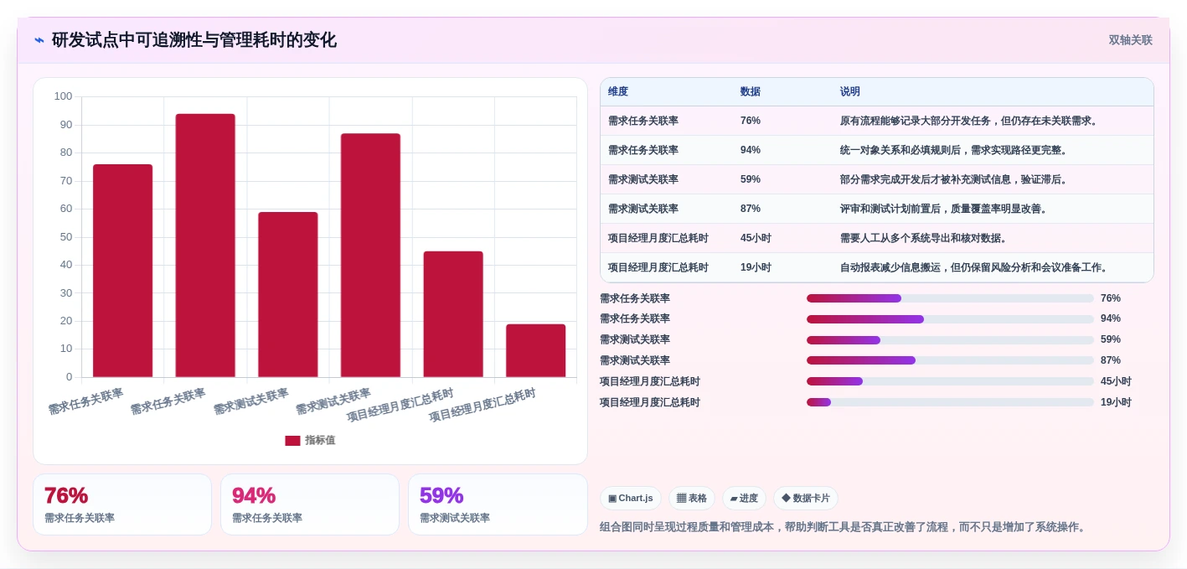Viewport: 1187px width, 569px height.
Task: Click the 数据 table column header
Action: 751,92
